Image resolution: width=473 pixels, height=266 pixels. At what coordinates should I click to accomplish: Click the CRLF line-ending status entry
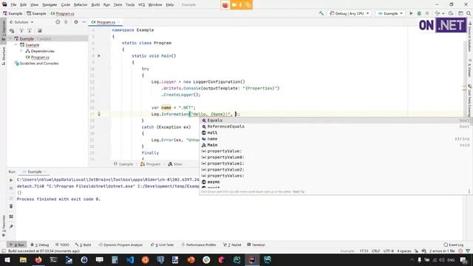[376, 251]
